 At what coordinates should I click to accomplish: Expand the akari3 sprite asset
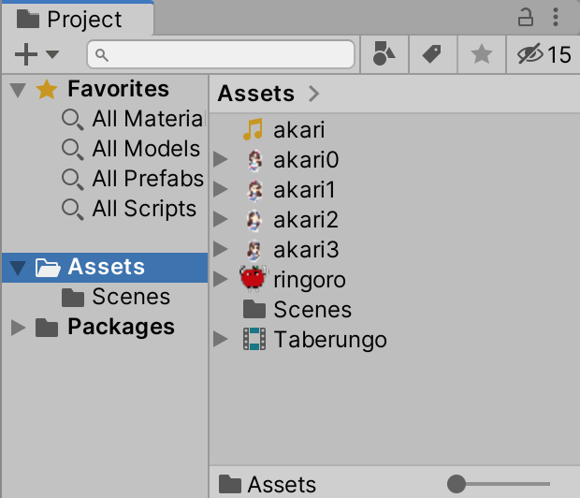click(x=221, y=250)
